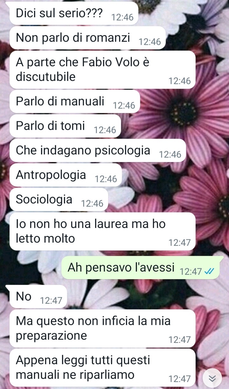This screenshot has width=229, height=389.
Task: Tap the message about Fabio Volo
Action: (x=102, y=70)
